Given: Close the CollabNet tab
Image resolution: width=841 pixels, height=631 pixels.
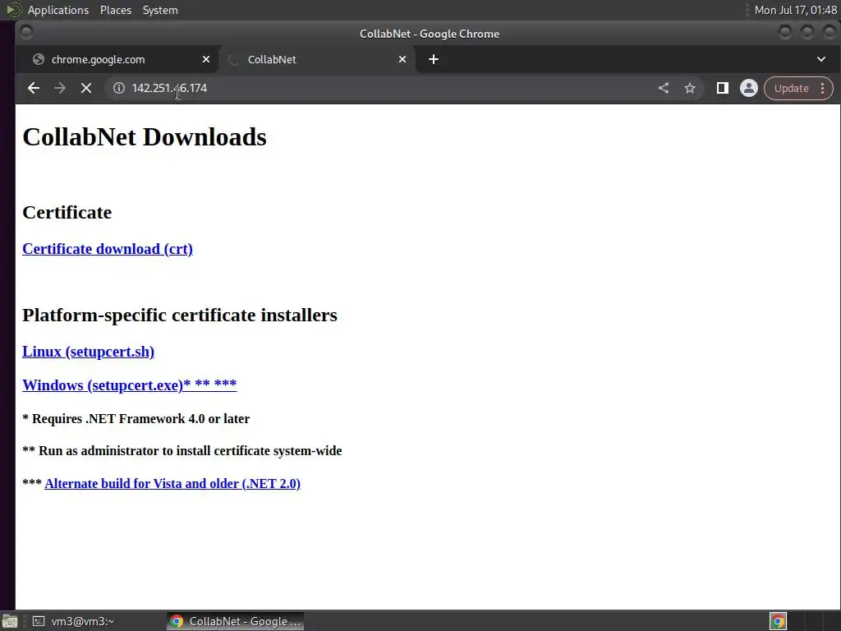Looking at the screenshot, I should point(402,59).
